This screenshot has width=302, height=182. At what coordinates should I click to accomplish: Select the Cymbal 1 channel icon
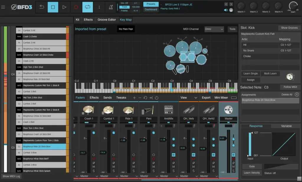(109, 110)
